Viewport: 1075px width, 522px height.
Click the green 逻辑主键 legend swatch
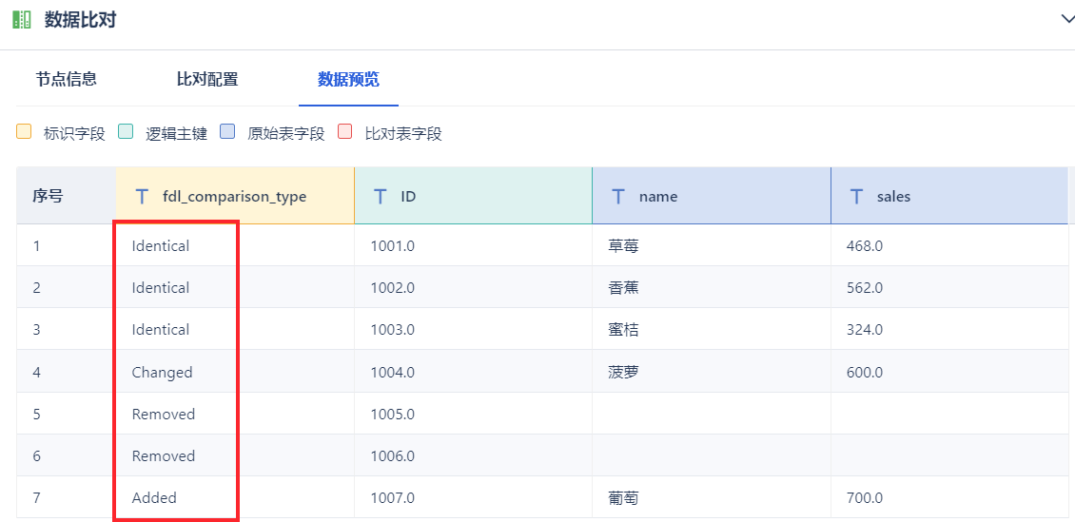pyautogui.click(x=126, y=132)
